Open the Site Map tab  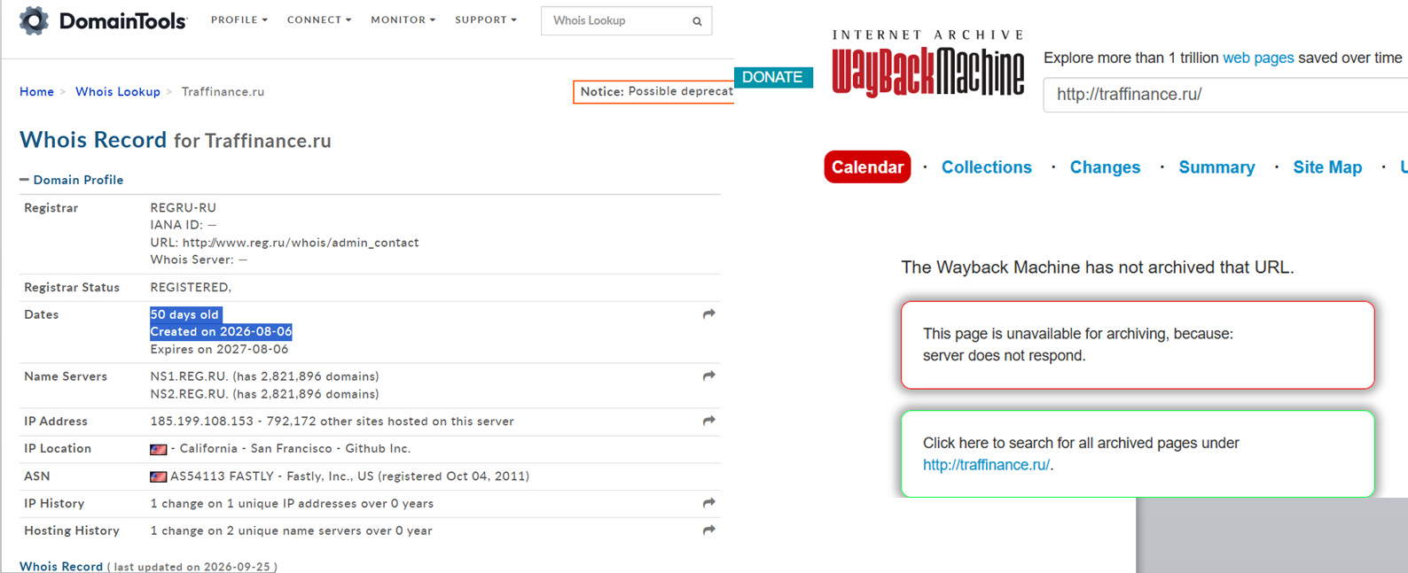(1327, 167)
